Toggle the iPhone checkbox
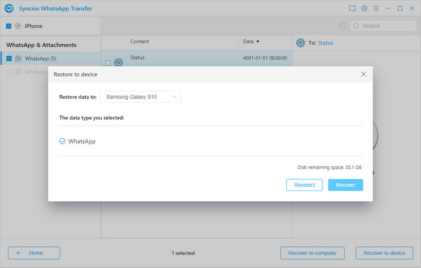The height and width of the screenshot is (268, 421). [x=8, y=26]
